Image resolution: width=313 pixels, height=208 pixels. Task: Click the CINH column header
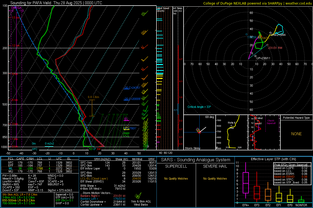[30, 159]
